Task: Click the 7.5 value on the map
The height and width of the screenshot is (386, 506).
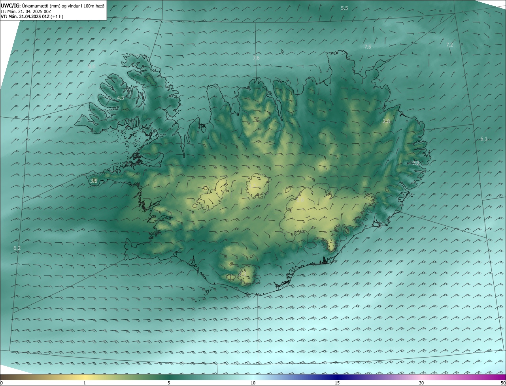Action: click(368, 47)
